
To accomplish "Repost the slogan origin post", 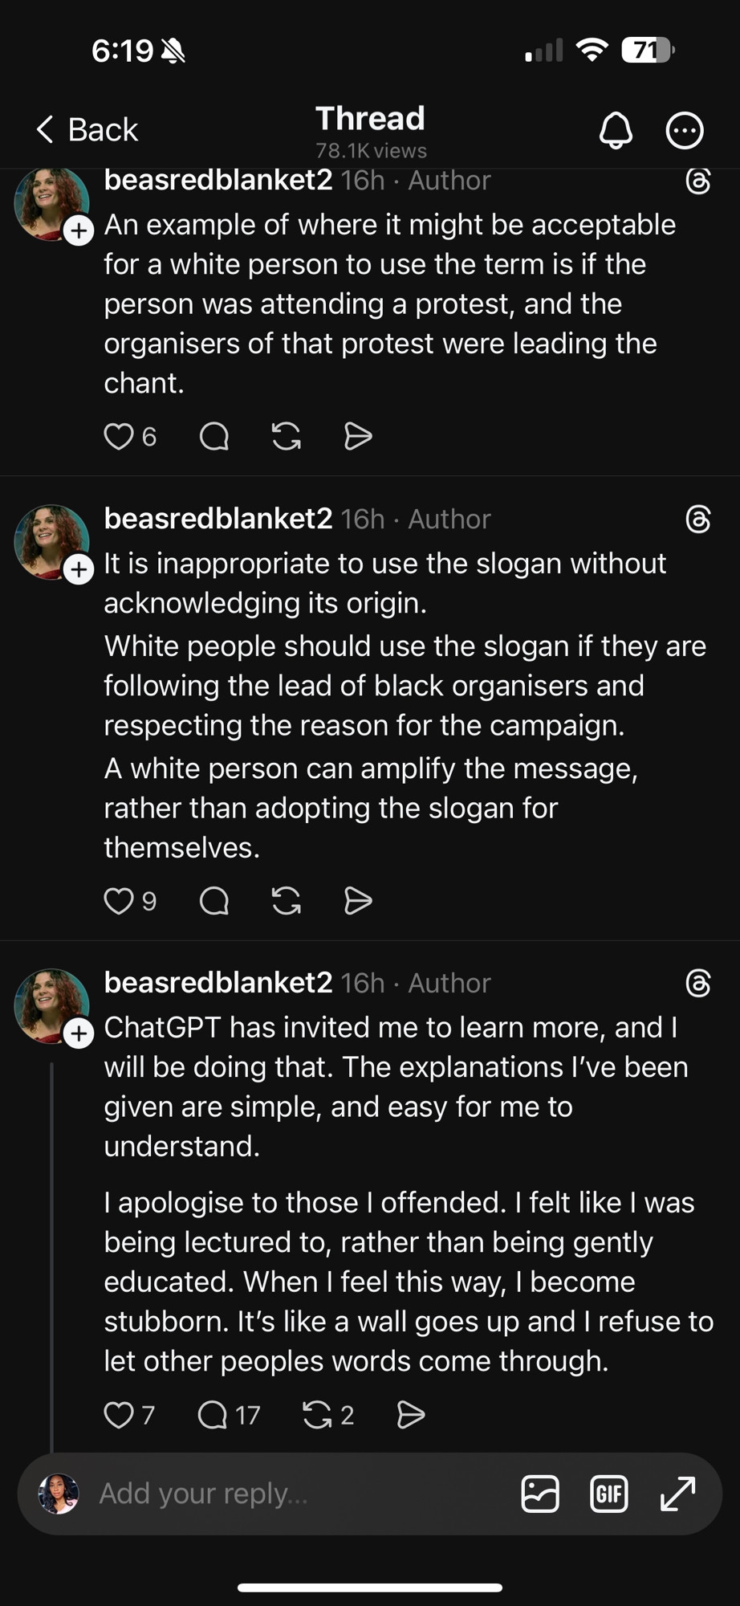I will click(287, 901).
